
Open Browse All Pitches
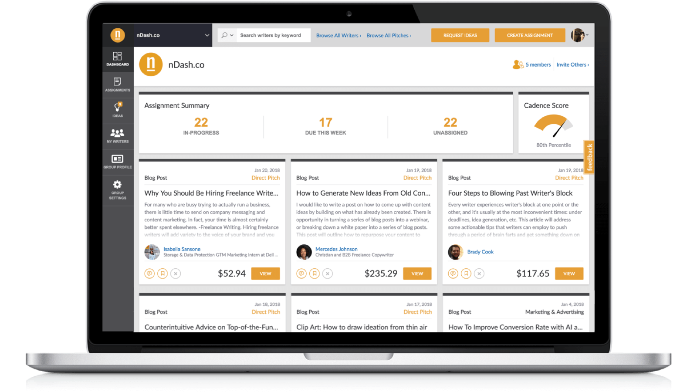point(388,35)
